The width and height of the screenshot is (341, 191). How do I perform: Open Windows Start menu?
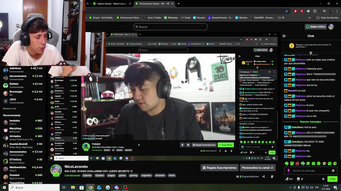4,188
